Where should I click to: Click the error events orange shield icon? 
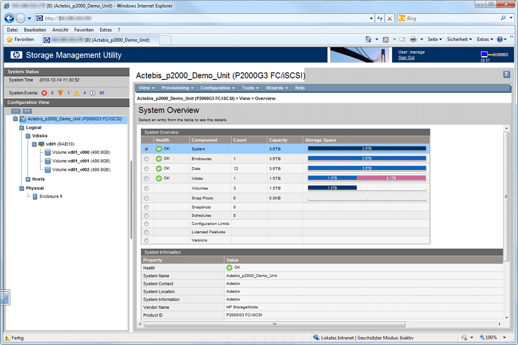(61, 93)
